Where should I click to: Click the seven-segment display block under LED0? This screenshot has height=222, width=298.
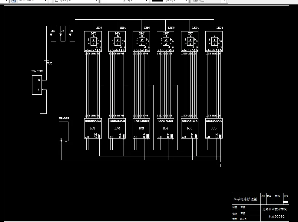click(93, 41)
